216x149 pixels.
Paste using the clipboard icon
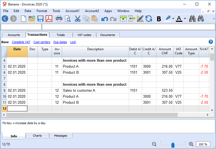tap(95, 19)
